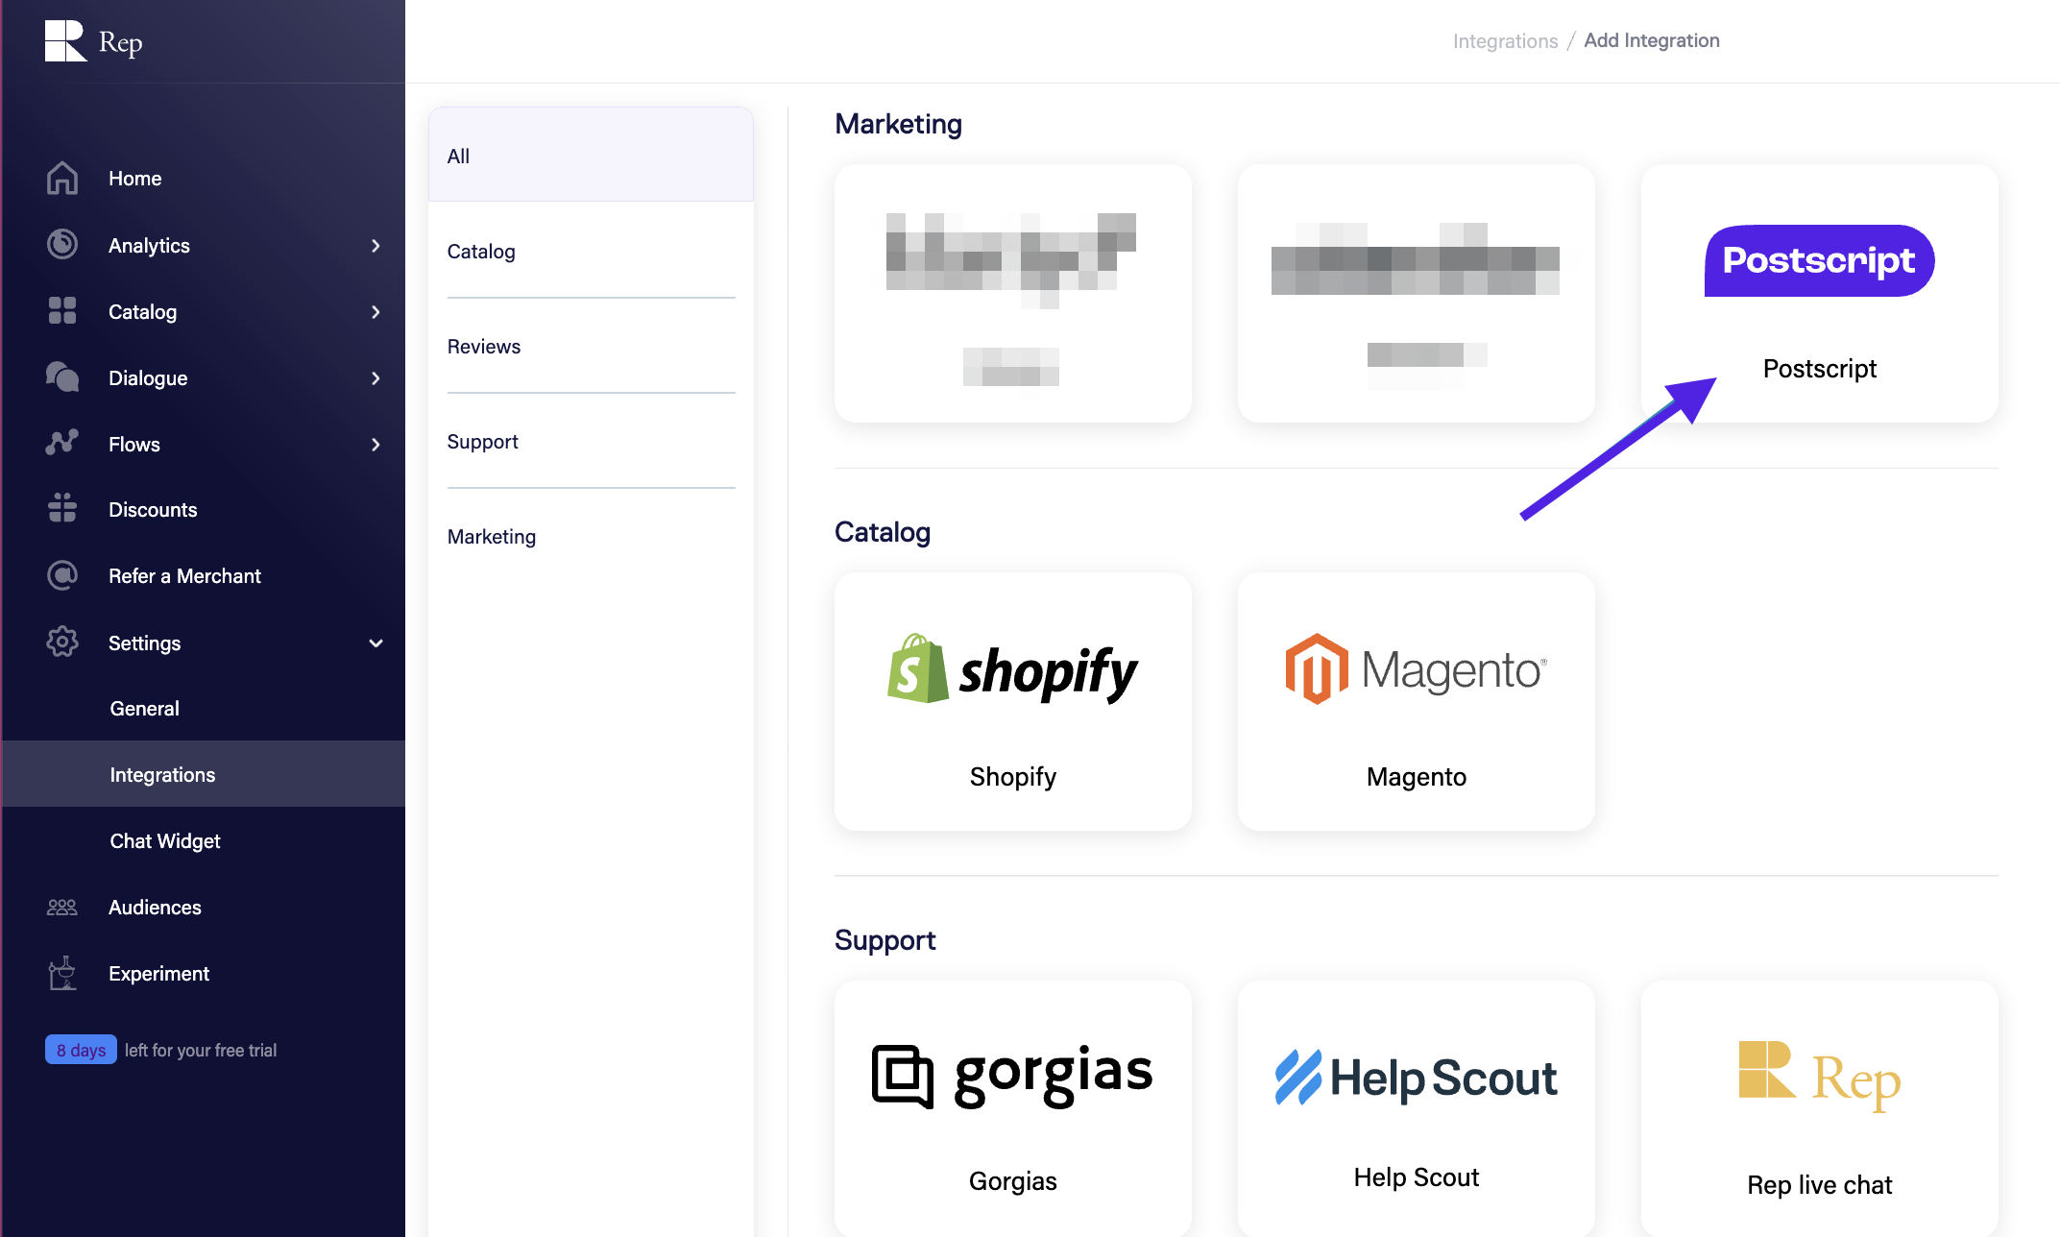Expand the Catalog sidebar section

375,312
